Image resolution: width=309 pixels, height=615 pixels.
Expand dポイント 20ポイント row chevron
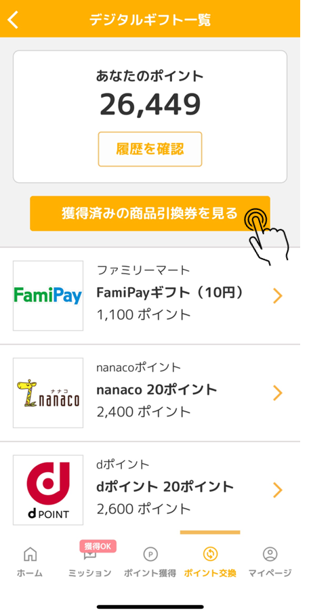click(278, 490)
